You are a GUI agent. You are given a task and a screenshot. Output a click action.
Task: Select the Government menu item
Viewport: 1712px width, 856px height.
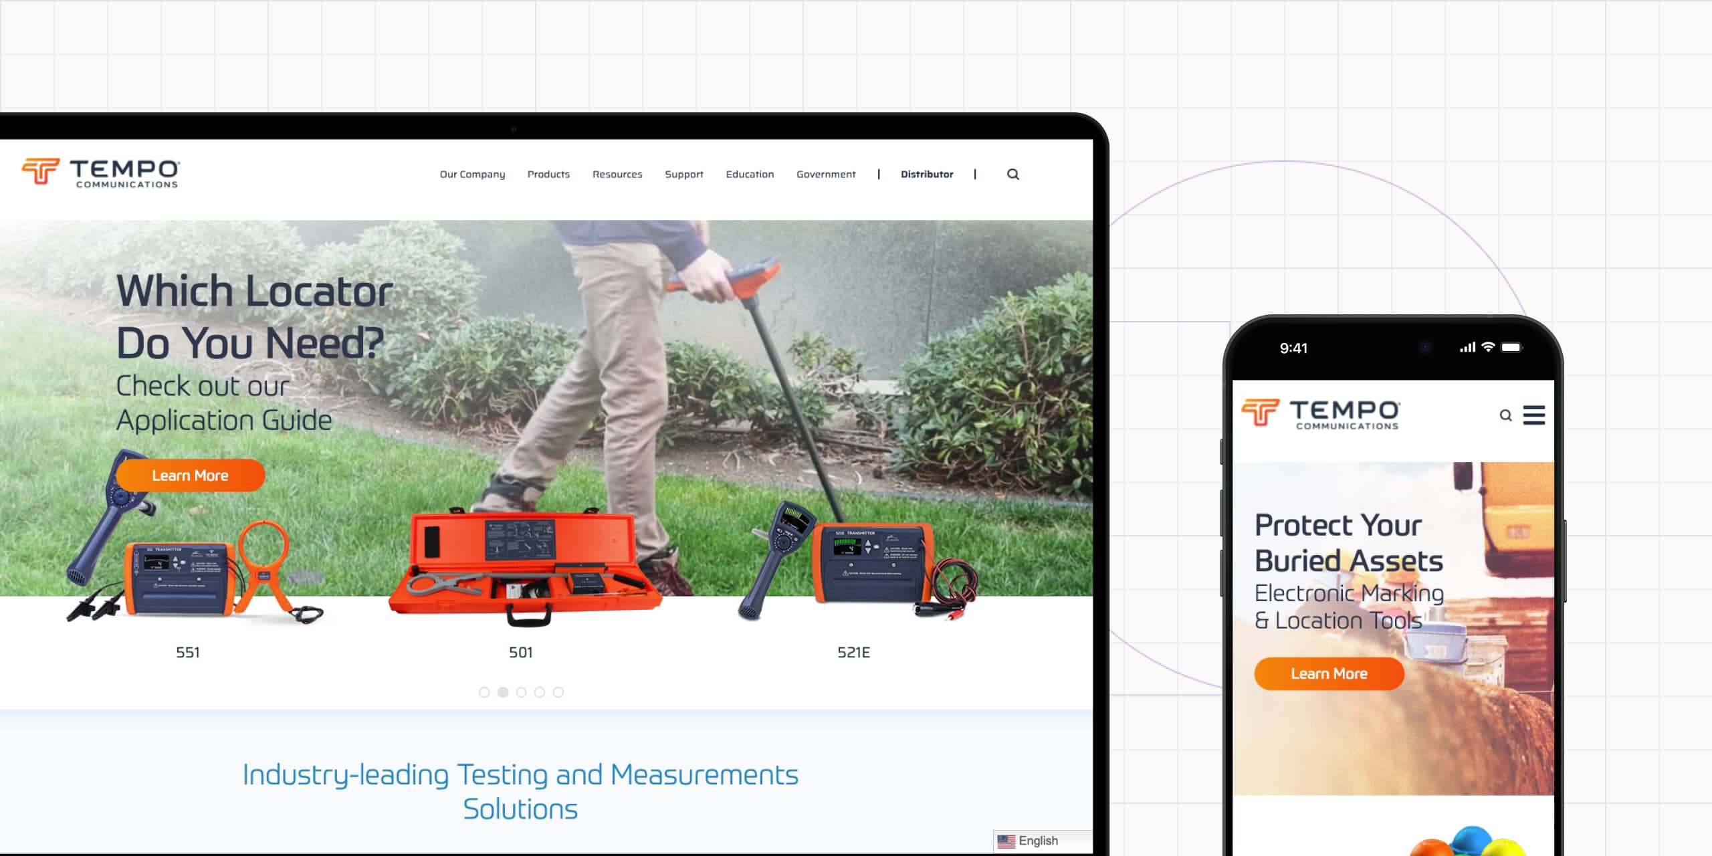(826, 174)
